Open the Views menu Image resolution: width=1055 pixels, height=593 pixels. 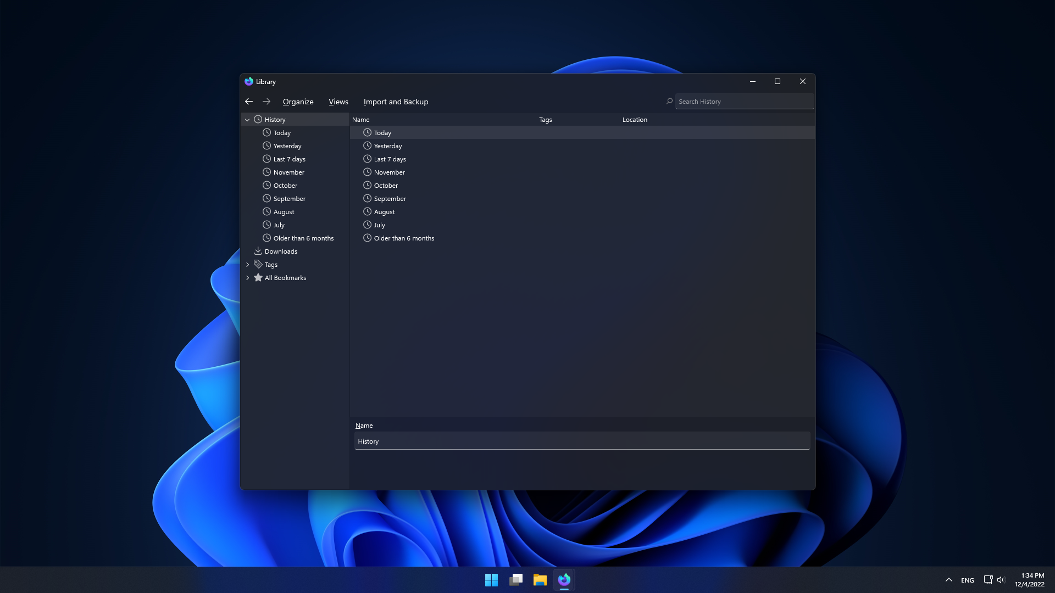[x=338, y=102]
